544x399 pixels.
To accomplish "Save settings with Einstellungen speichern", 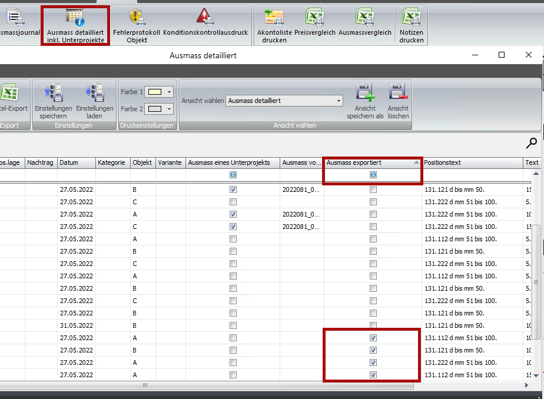I will tap(54, 94).
